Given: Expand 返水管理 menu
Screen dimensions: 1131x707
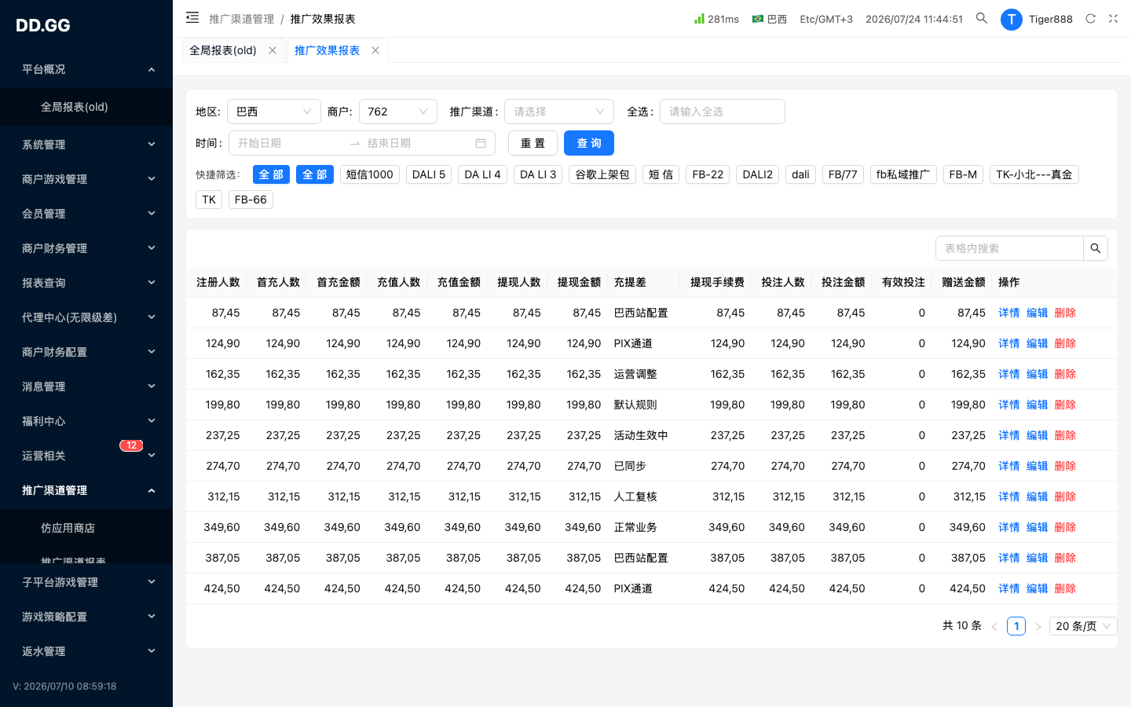Looking at the screenshot, I should point(86,651).
